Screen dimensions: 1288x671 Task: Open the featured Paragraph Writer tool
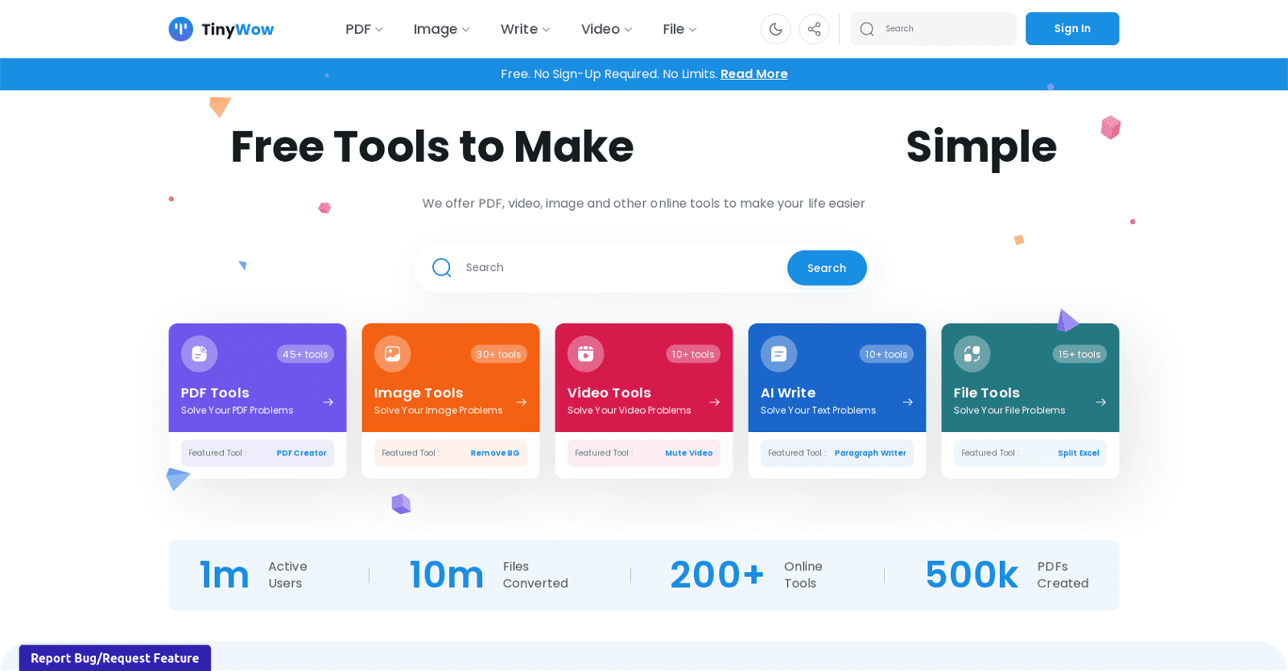pos(869,453)
